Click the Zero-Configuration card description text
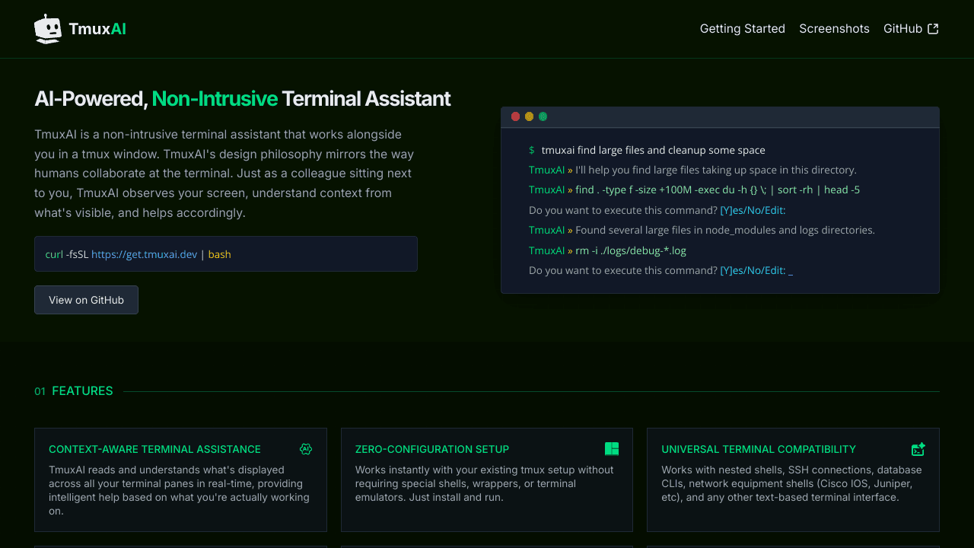 tap(485, 483)
